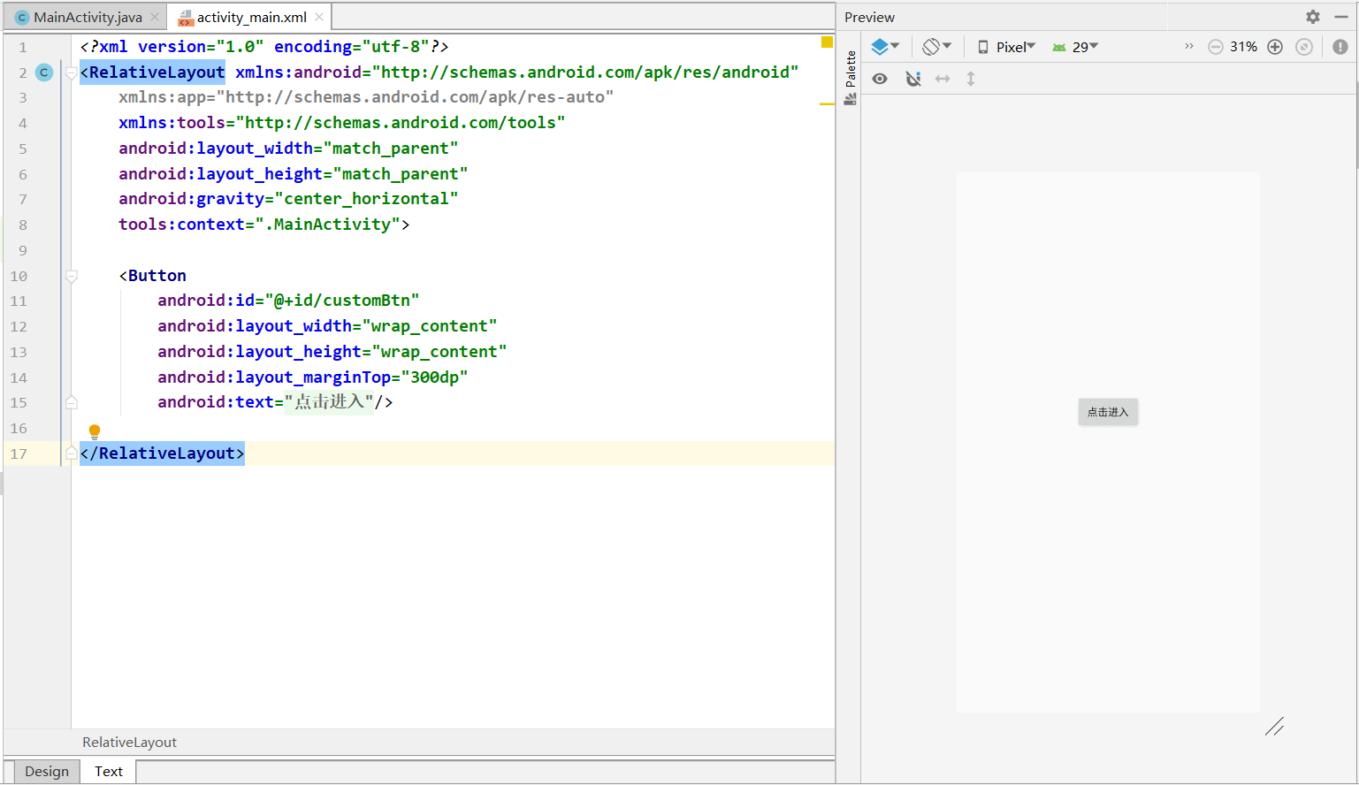Click the <?xml version declaration line
The height and width of the screenshot is (785, 1359).
pos(264,47)
